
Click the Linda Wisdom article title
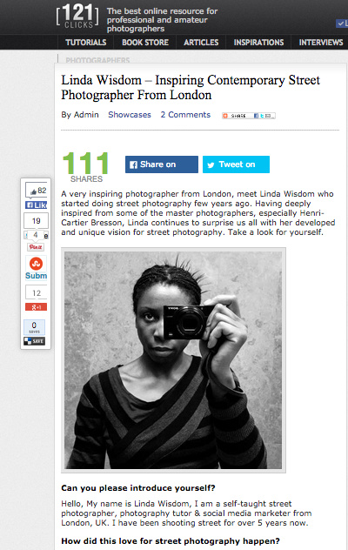coord(191,87)
